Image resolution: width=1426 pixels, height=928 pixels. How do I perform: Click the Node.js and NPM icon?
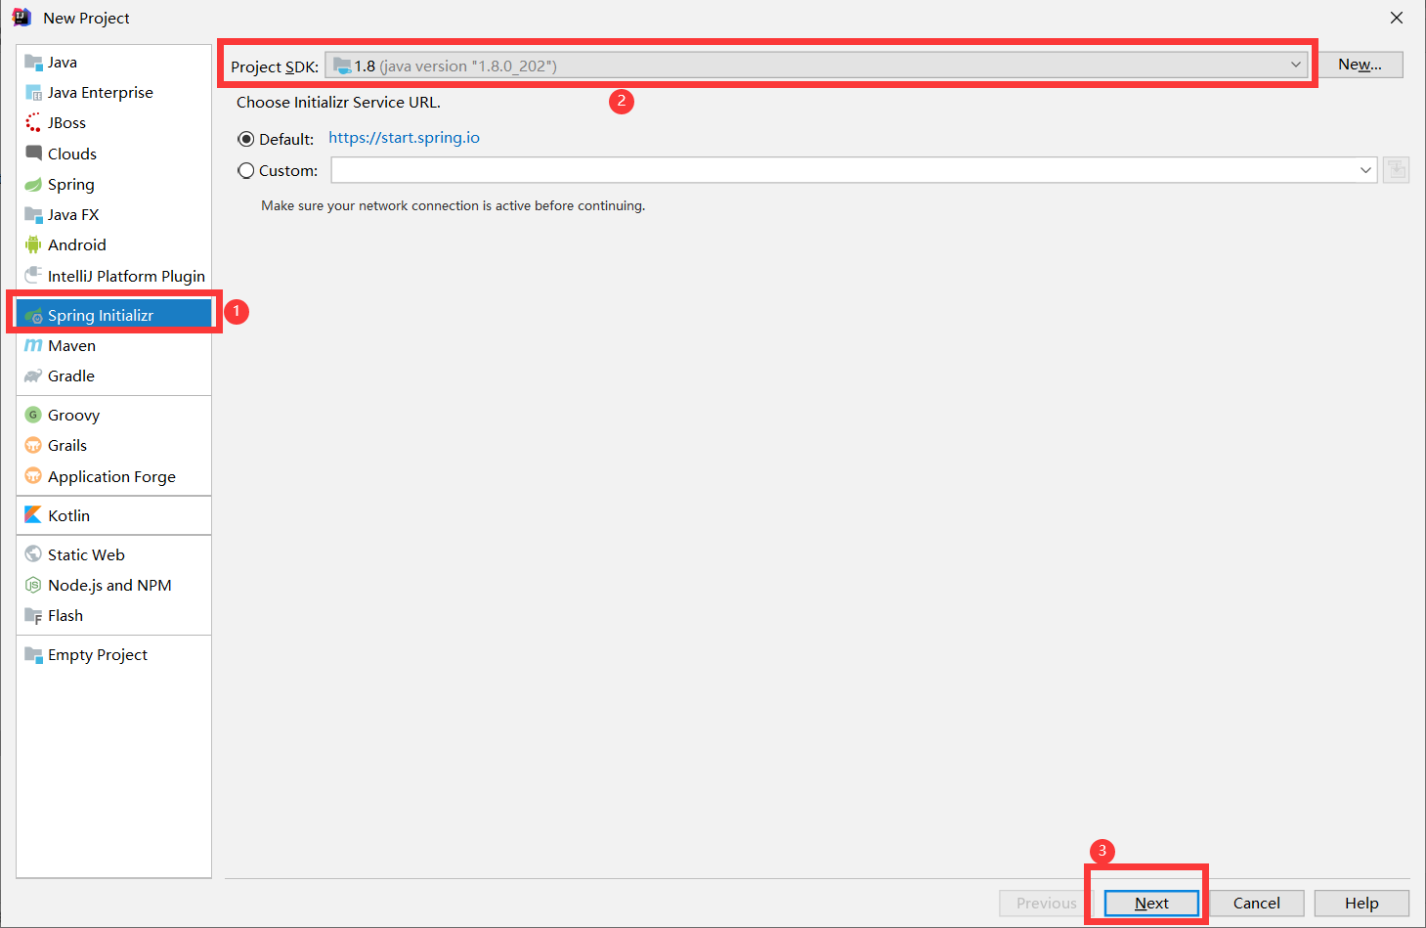[33, 585]
